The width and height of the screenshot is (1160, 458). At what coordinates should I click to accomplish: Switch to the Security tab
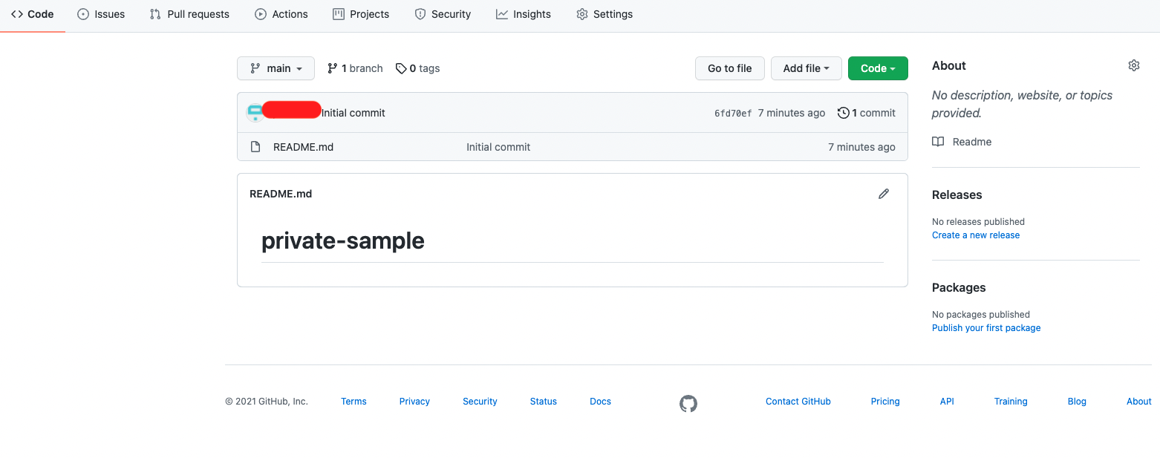click(x=443, y=14)
